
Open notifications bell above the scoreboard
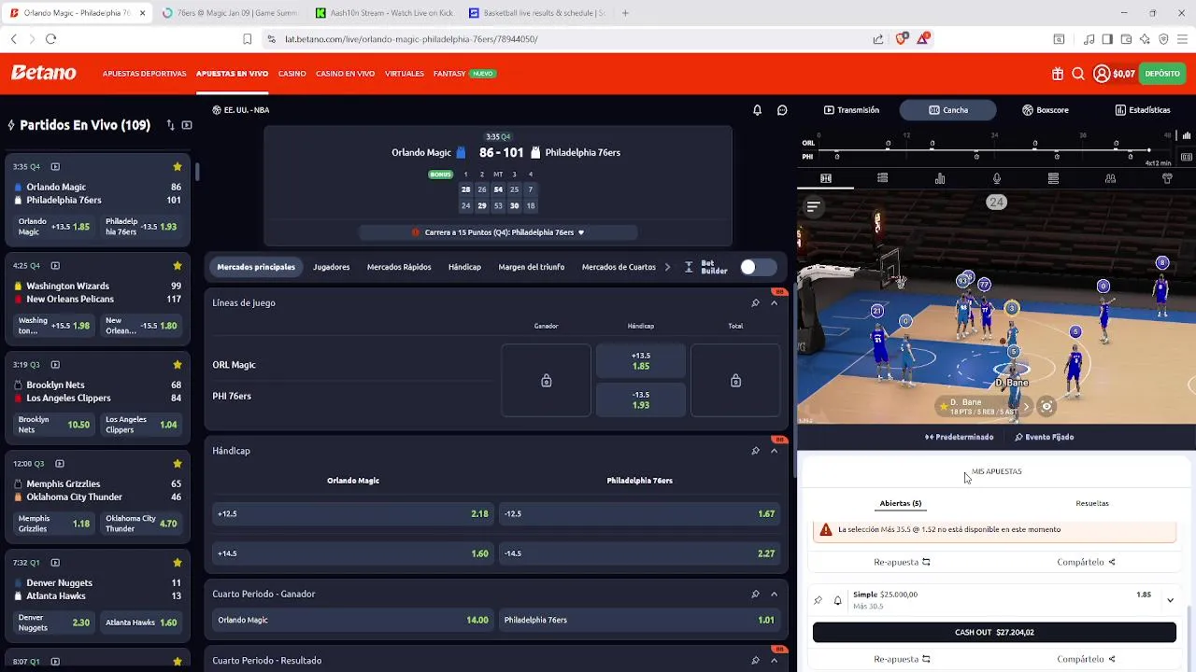tap(758, 110)
